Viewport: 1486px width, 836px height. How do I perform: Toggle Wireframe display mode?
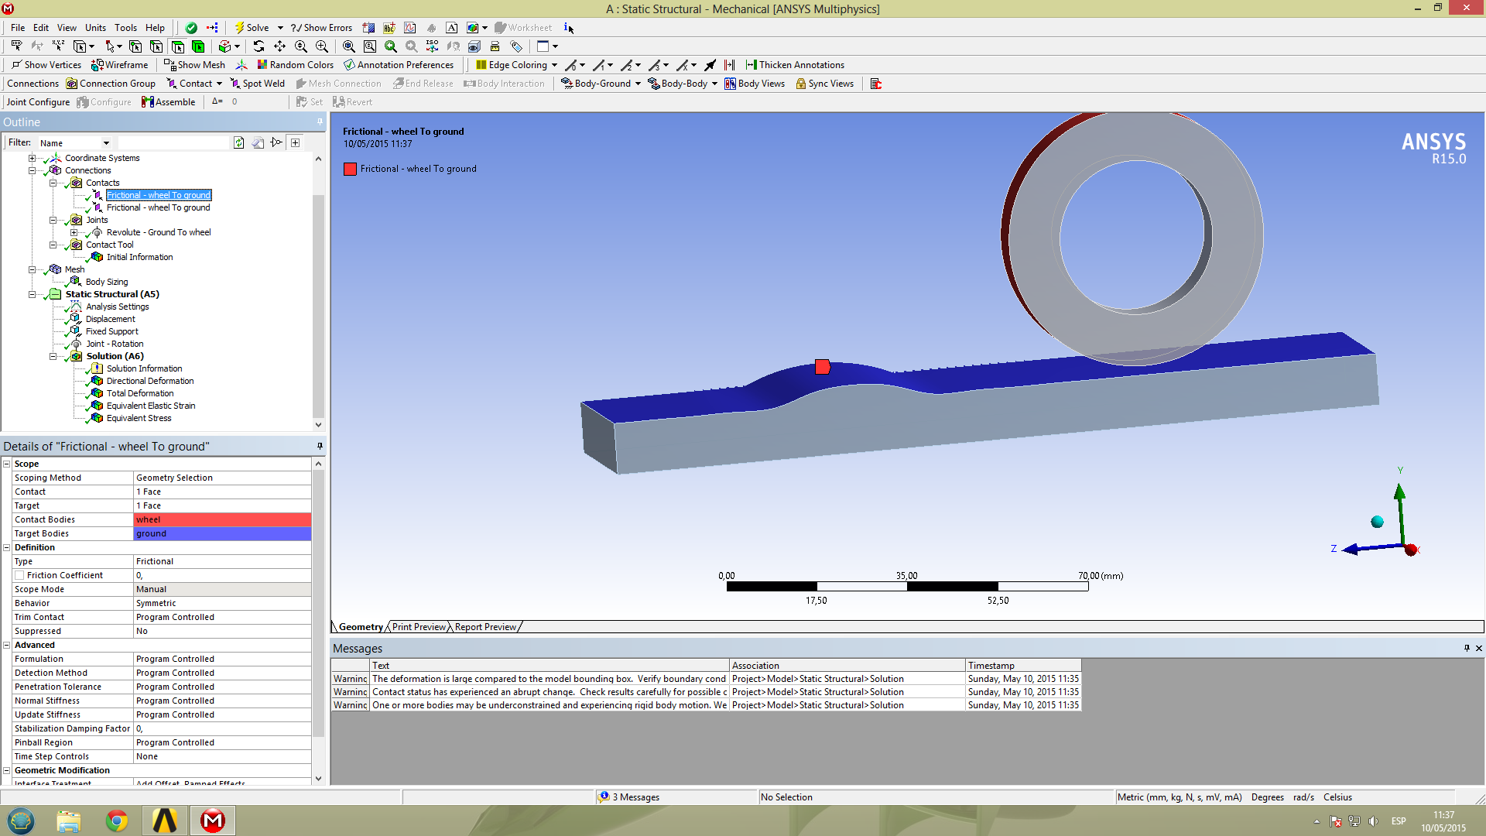click(120, 65)
